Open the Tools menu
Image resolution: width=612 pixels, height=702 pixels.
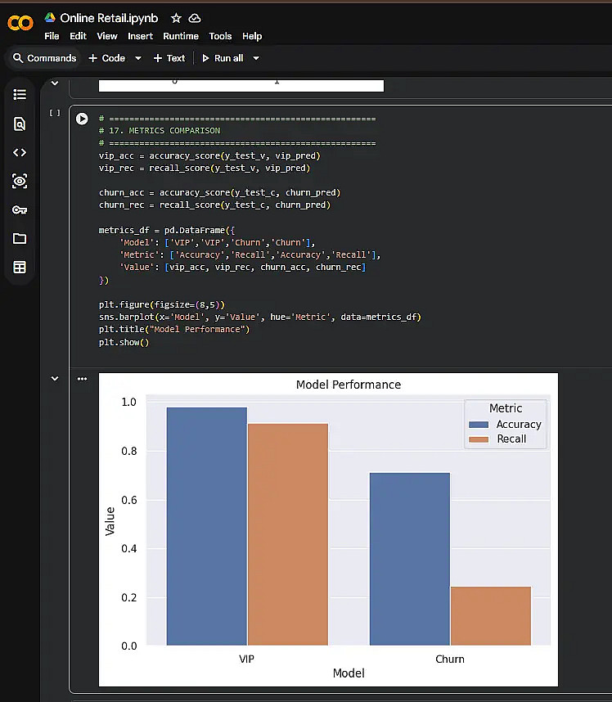click(x=220, y=36)
